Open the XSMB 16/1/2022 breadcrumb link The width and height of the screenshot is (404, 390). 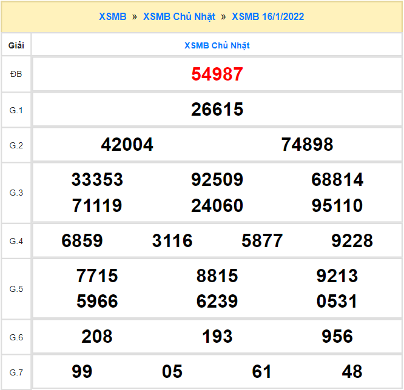pos(268,17)
